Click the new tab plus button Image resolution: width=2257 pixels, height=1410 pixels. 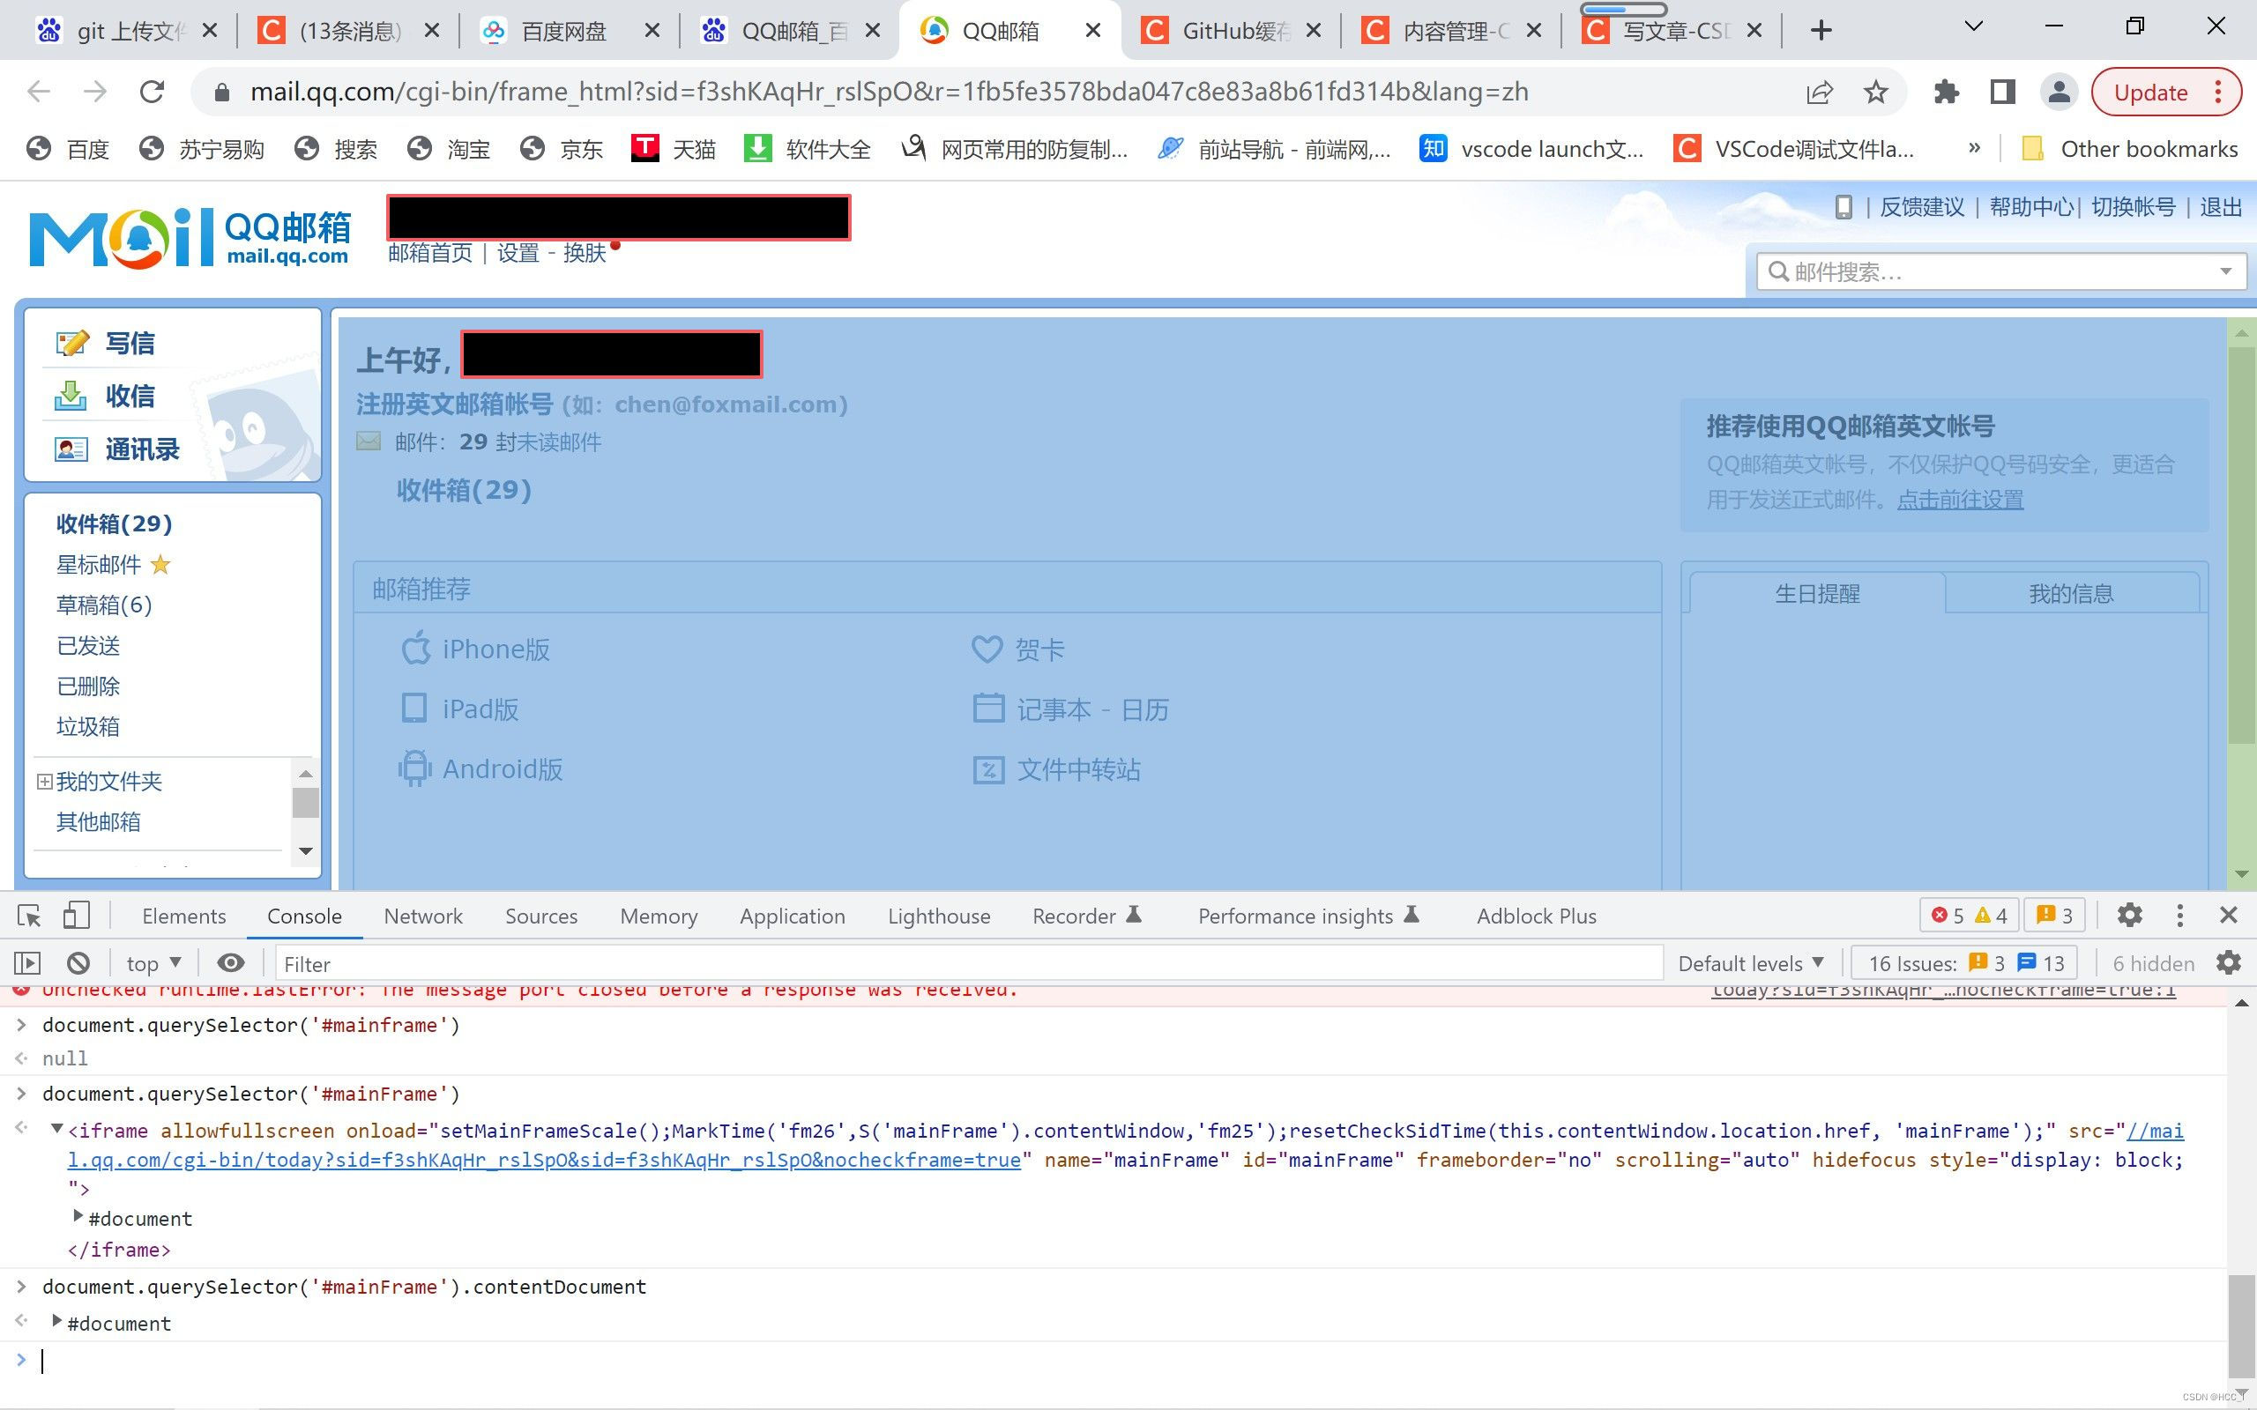point(1821,31)
